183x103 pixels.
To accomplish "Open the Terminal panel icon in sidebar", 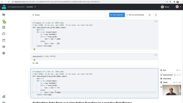I will [x=4, y=40].
